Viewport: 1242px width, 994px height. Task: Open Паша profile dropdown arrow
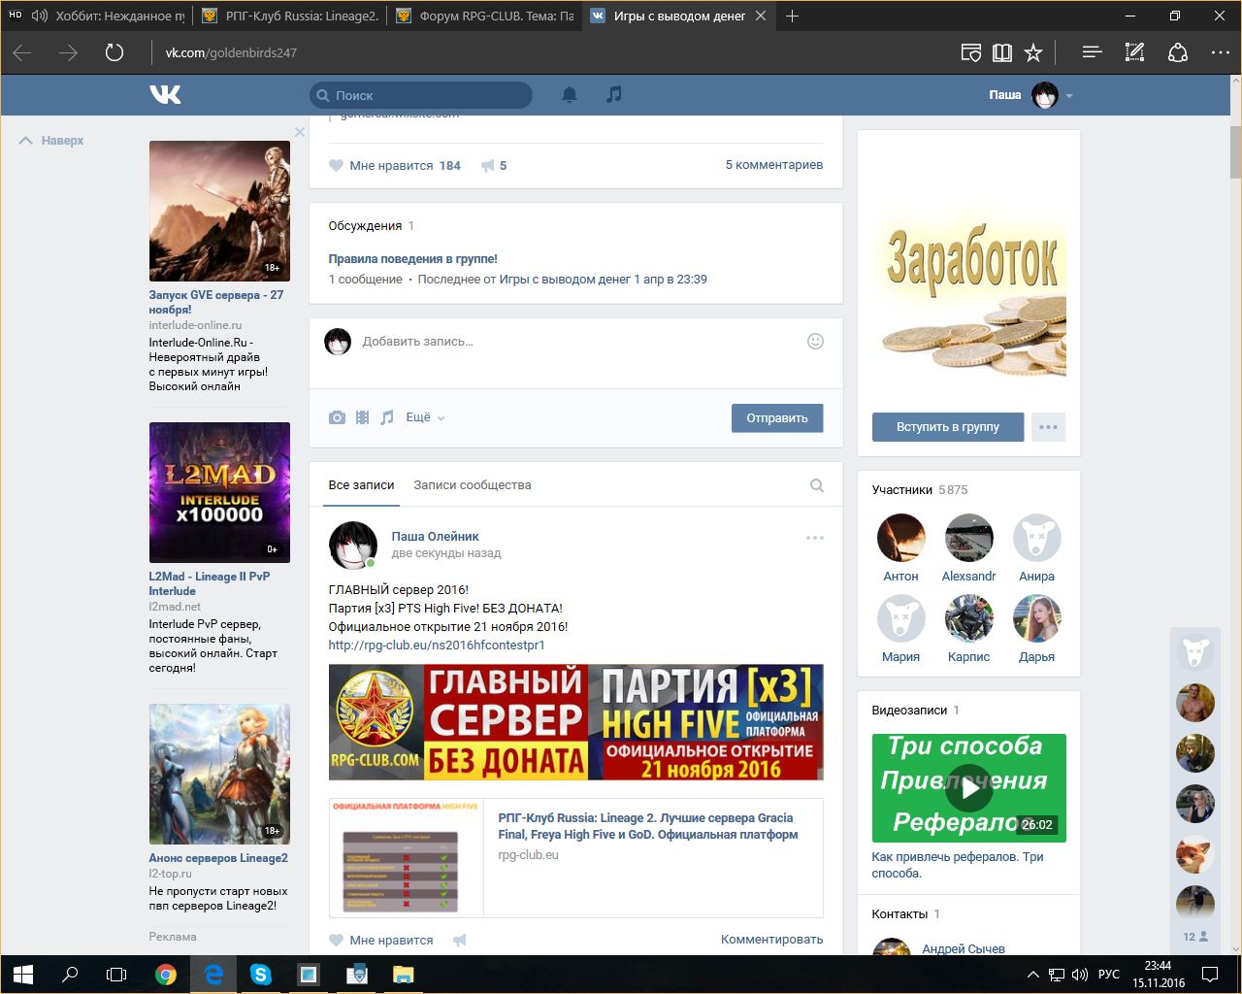point(1069,96)
